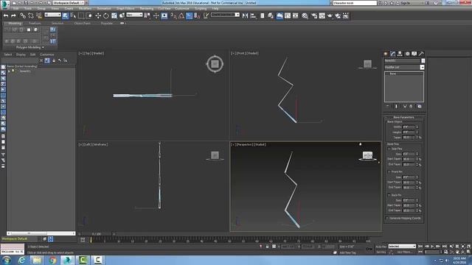Enable the Side Fins checkbox
Viewport: 472px width, 265px height.
(389, 149)
